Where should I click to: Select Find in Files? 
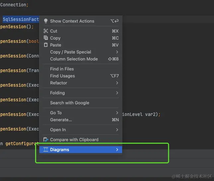62,69
